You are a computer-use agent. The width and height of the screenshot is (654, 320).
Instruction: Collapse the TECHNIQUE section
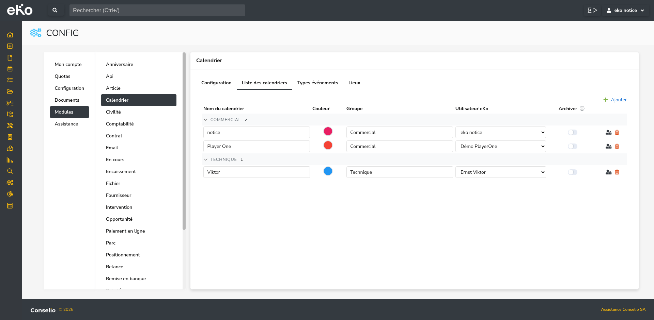coord(206,159)
